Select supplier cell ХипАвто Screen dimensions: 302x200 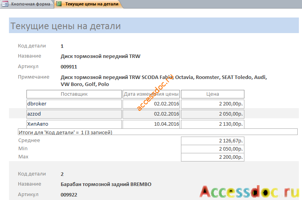(74, 124)
